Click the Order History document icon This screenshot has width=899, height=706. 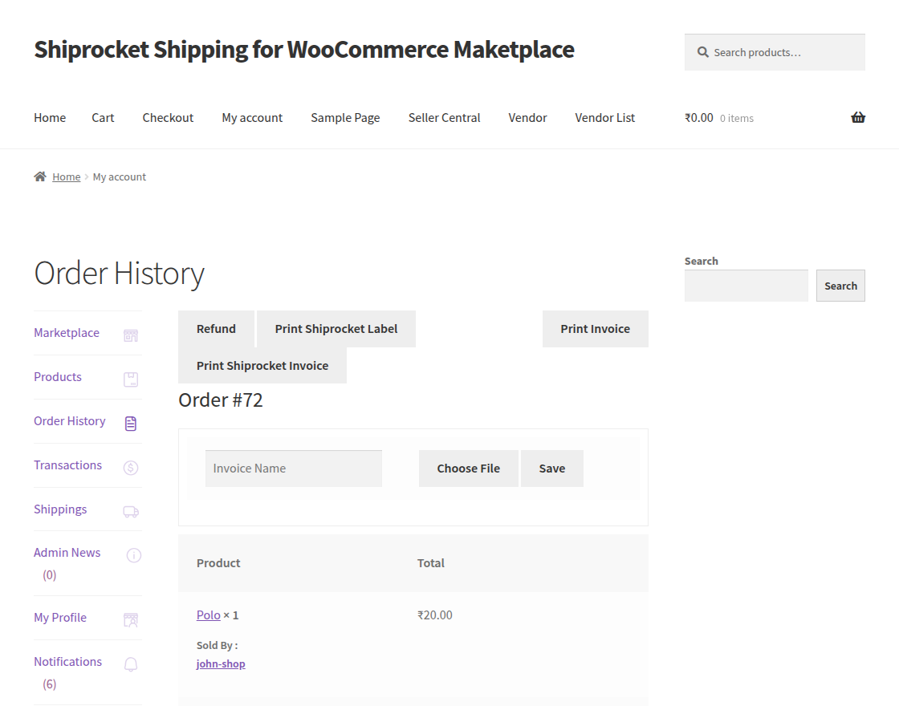[131, 424]
